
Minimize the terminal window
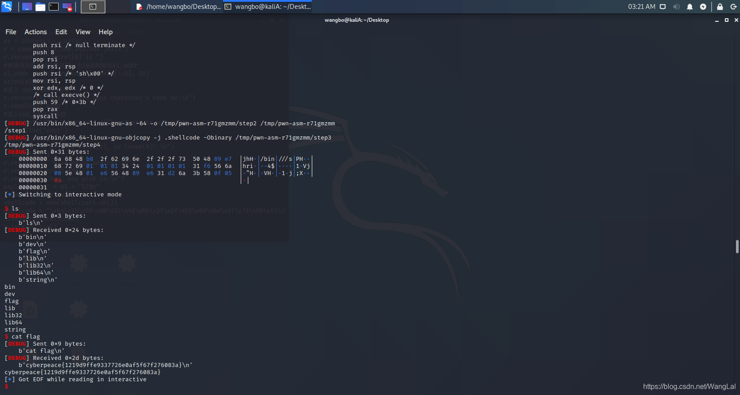(x=717, y=20)
